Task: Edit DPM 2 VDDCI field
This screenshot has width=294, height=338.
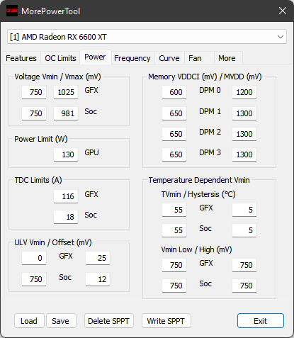Action: [174, 134]
